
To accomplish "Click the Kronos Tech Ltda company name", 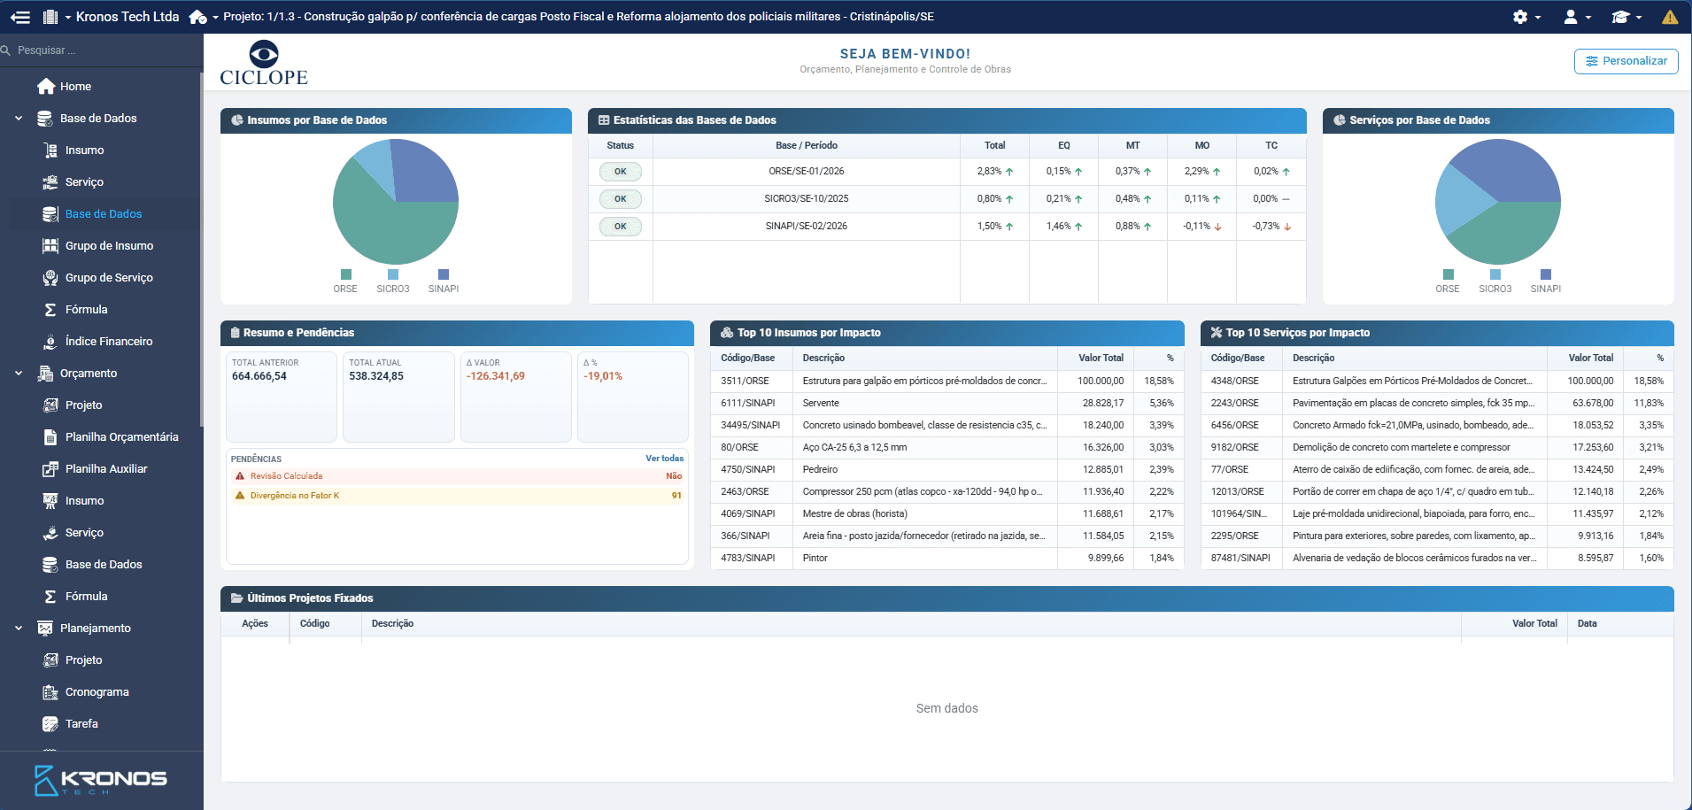I will [127, 17].
